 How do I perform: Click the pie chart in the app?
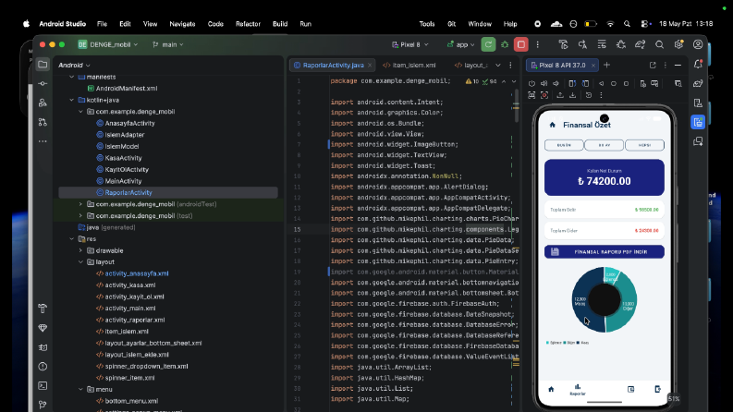pyautogui.click(x=604, y=300)
